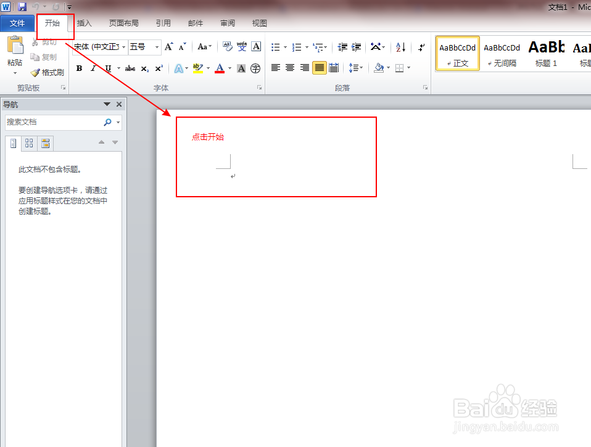
Task: Open the Font dialog launcher
Action: coord(259,88)
